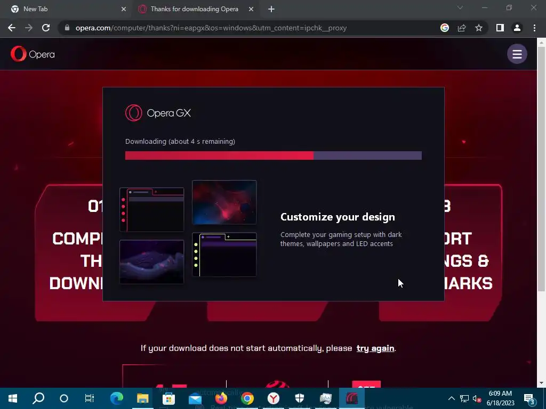Click the address bar URL
The height and width of the screenshot is (409, 546).
pos(211,28)
